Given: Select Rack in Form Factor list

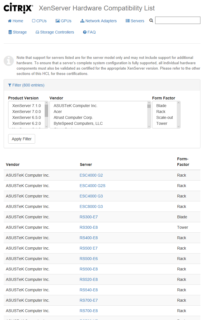Looking at the screenshot, I should (x=161, y=112).
